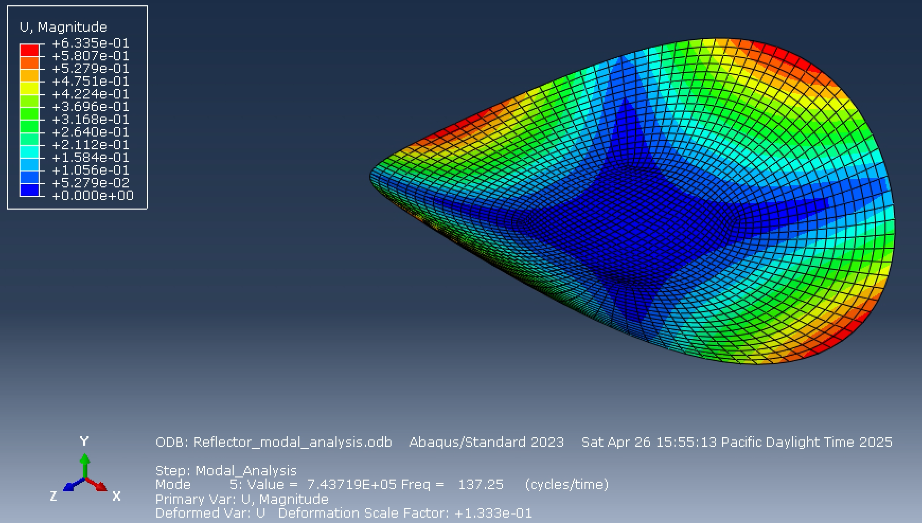Click the dark blue minimum swatch in the legend
The height and width of the screenshot is (523, 922).
click(x=30, y=190)
